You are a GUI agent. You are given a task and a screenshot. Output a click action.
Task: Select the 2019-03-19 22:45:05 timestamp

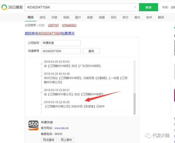tap(57, 102)
